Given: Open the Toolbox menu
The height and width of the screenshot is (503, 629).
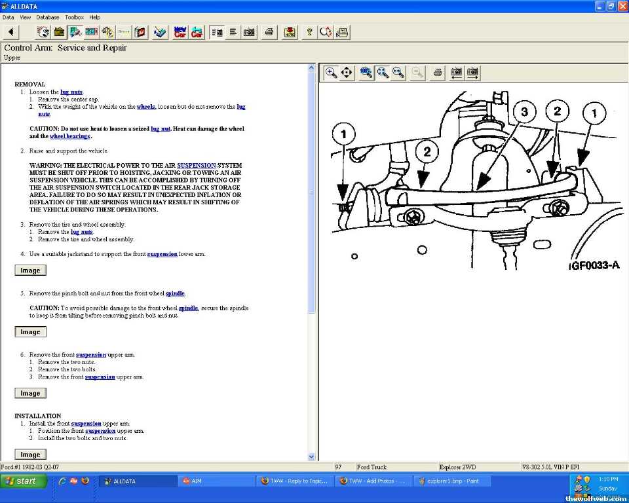Looking at the screenshot, I should pyautogui.click(x=74, y=17).
